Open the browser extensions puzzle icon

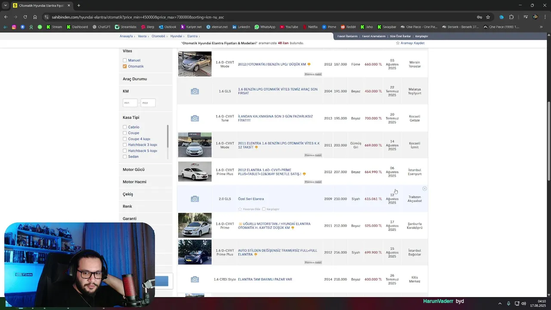tap(511, 17)
